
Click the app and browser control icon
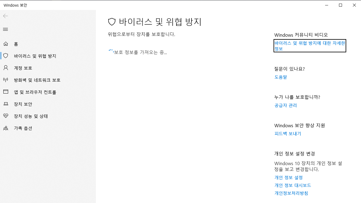(6, 92)
